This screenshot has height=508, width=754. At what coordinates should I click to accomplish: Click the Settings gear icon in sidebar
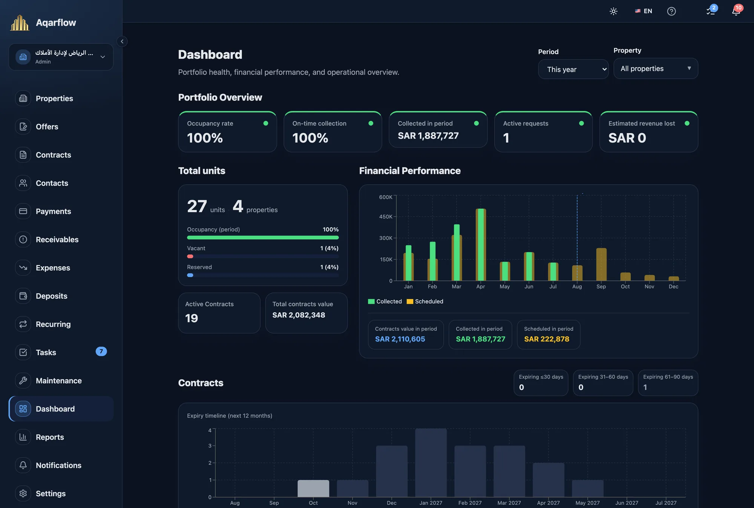[23, 493]
